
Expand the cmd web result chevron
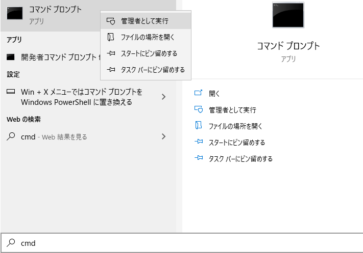pos(164,136)
